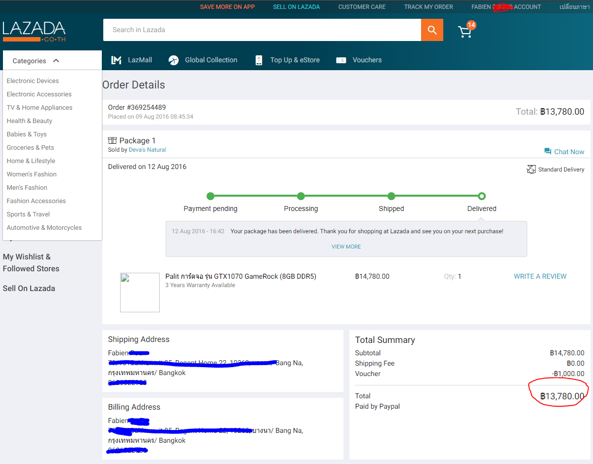Click Chat Now link
Image resolution: width=593 pixels, height=464 pixels.
coord(569,152)
